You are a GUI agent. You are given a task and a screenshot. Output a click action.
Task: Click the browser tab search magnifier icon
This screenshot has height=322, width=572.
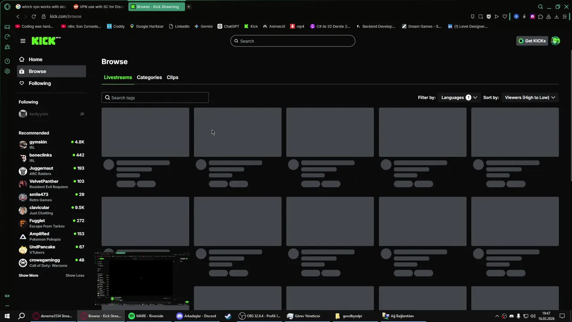pos(540,7)
